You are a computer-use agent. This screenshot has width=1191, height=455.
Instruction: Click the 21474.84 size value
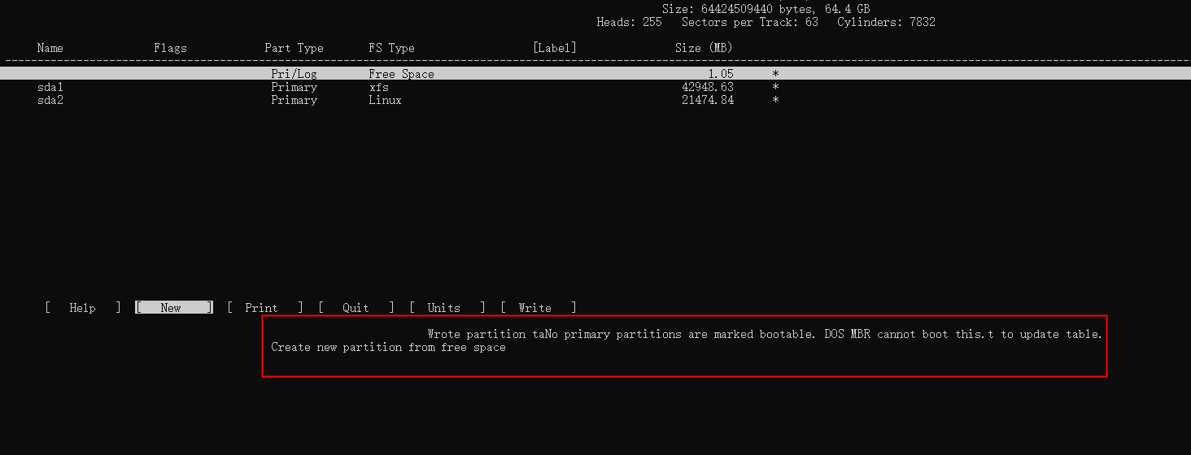(x=708, y=100)
